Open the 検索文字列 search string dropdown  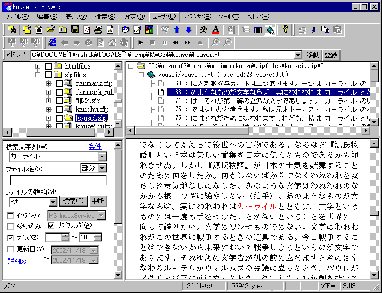102,156
